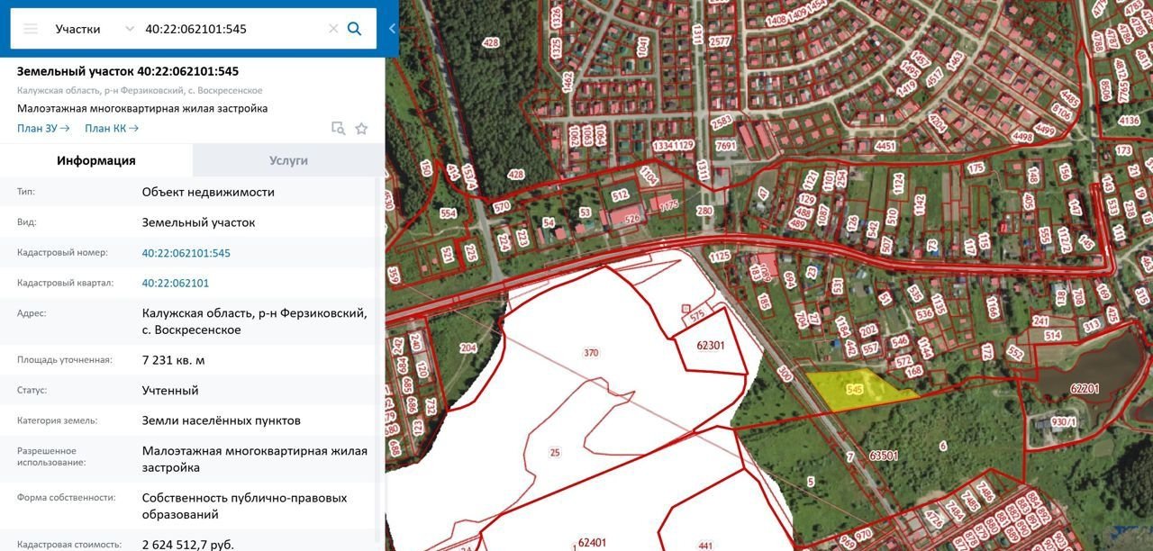Open the hamburger menu in search bar
The width and height of the screenshot is (1153, 551).
(x=31, y=29)
